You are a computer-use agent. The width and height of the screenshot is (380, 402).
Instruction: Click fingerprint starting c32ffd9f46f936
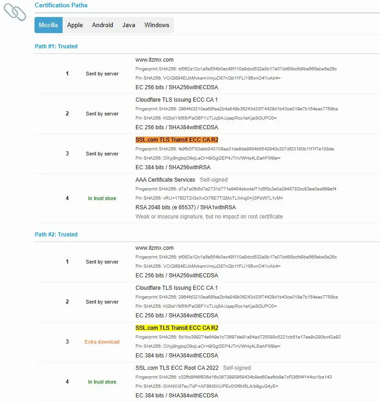coord(234,377)
